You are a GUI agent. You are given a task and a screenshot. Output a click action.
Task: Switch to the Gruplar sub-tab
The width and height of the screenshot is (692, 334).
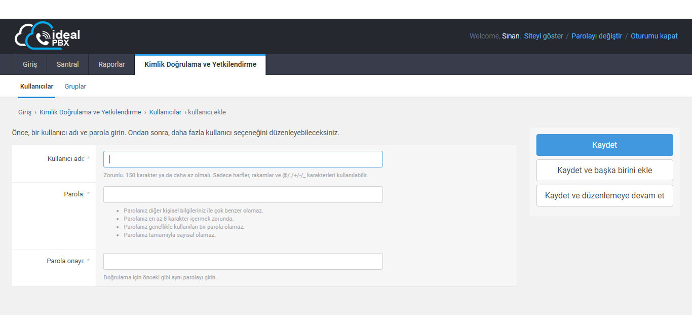pos(75,87)
